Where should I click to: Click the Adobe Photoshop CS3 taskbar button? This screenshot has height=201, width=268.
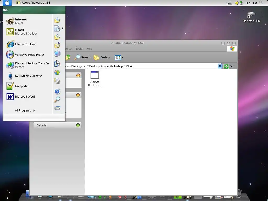pyautogui.click(x=33, y=3)
